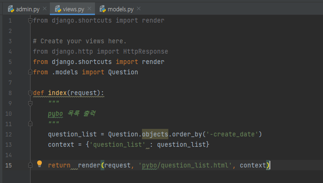Click line number 1 in the gutter

click(x=10, y=21)
